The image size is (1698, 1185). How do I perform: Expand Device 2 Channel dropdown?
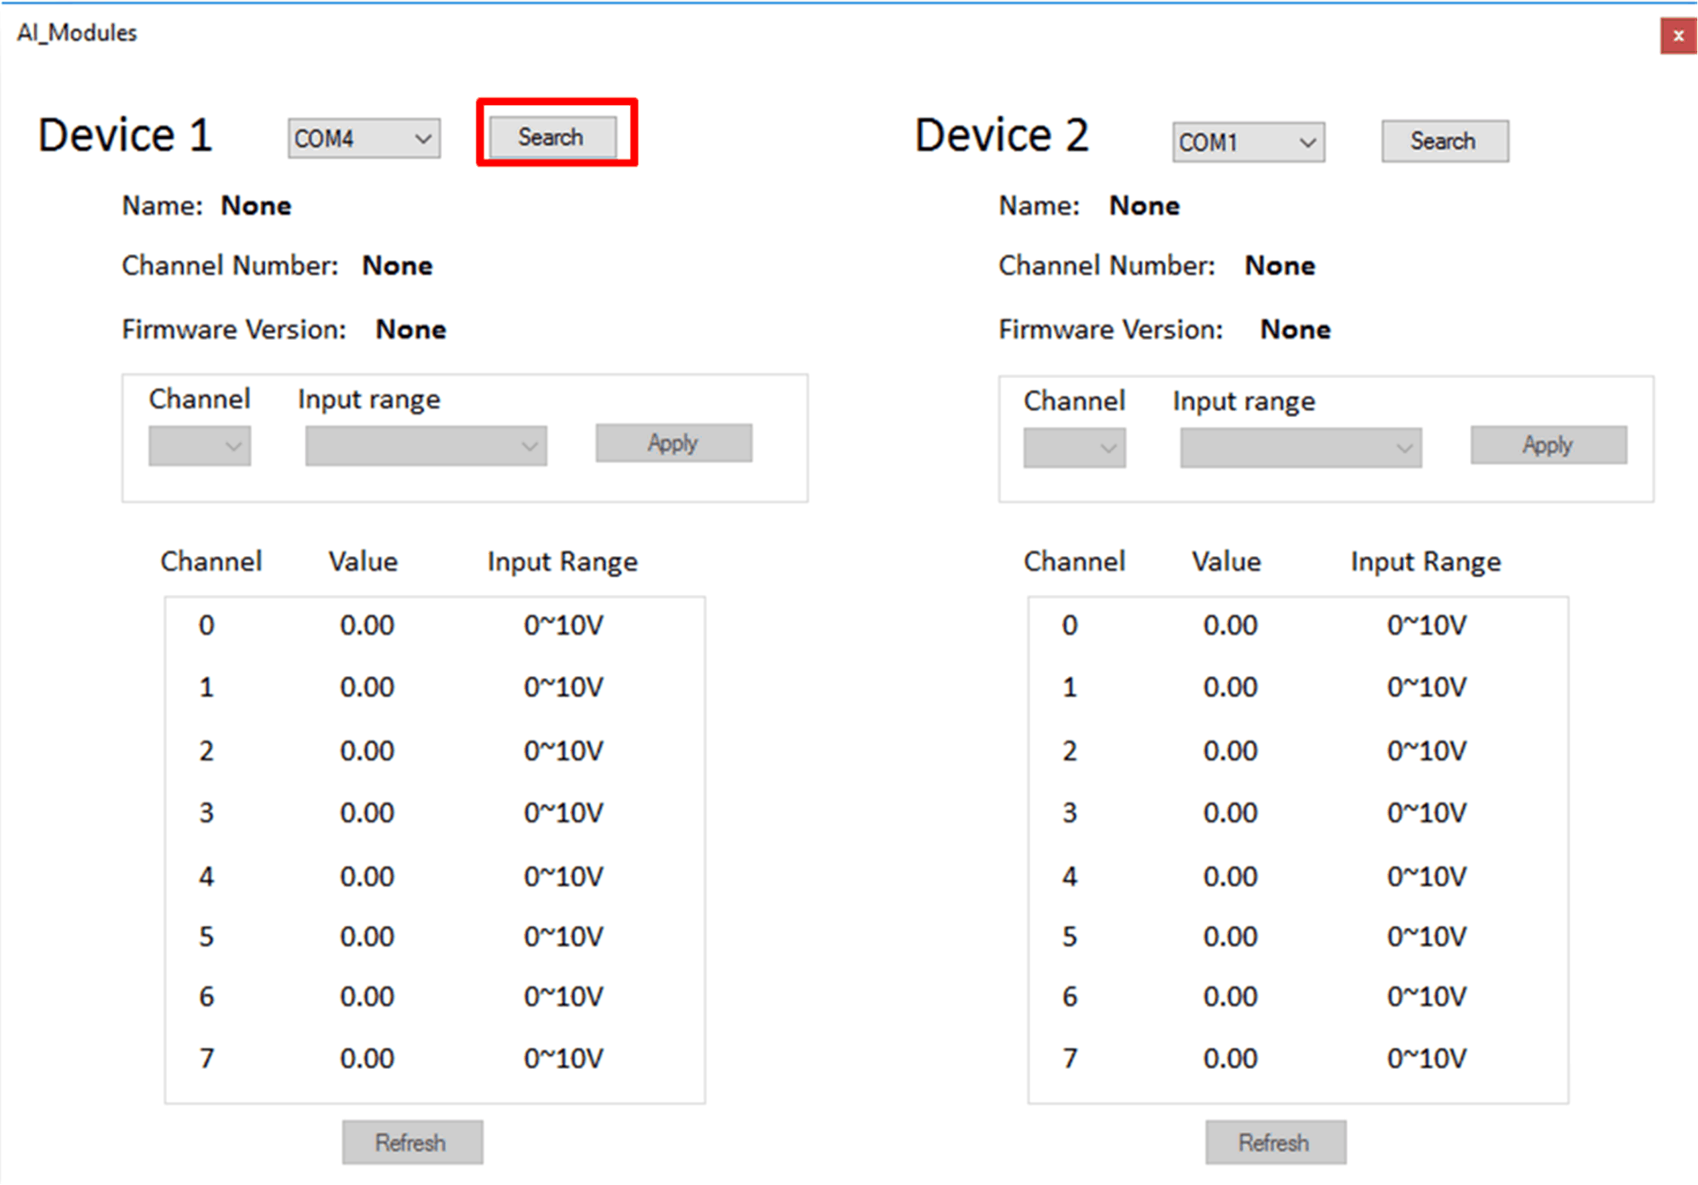(x=1074, y=449)
